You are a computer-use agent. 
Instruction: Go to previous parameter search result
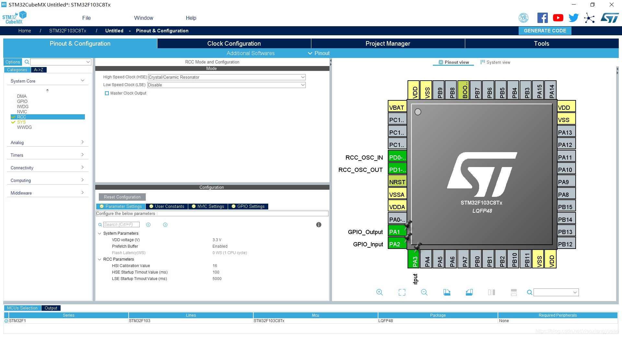[148, 225]
